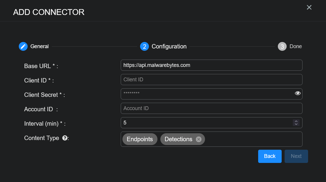Click the Endpoints content type tag
This screenshot has width=326, height=182.
(x=140, y=139)
